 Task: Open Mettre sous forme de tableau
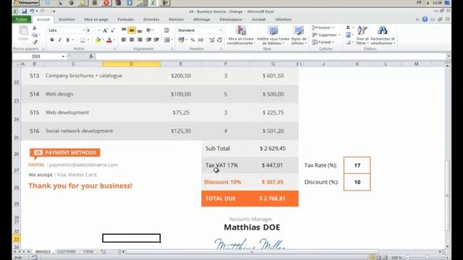[x=273, y=35]
